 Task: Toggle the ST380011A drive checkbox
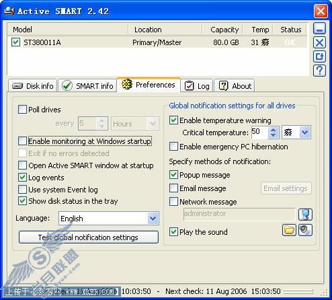pos(15,42)
